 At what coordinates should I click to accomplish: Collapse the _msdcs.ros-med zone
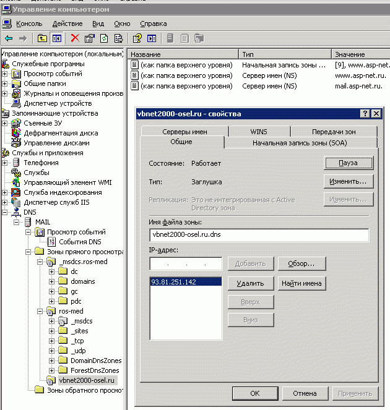(40, 262)
